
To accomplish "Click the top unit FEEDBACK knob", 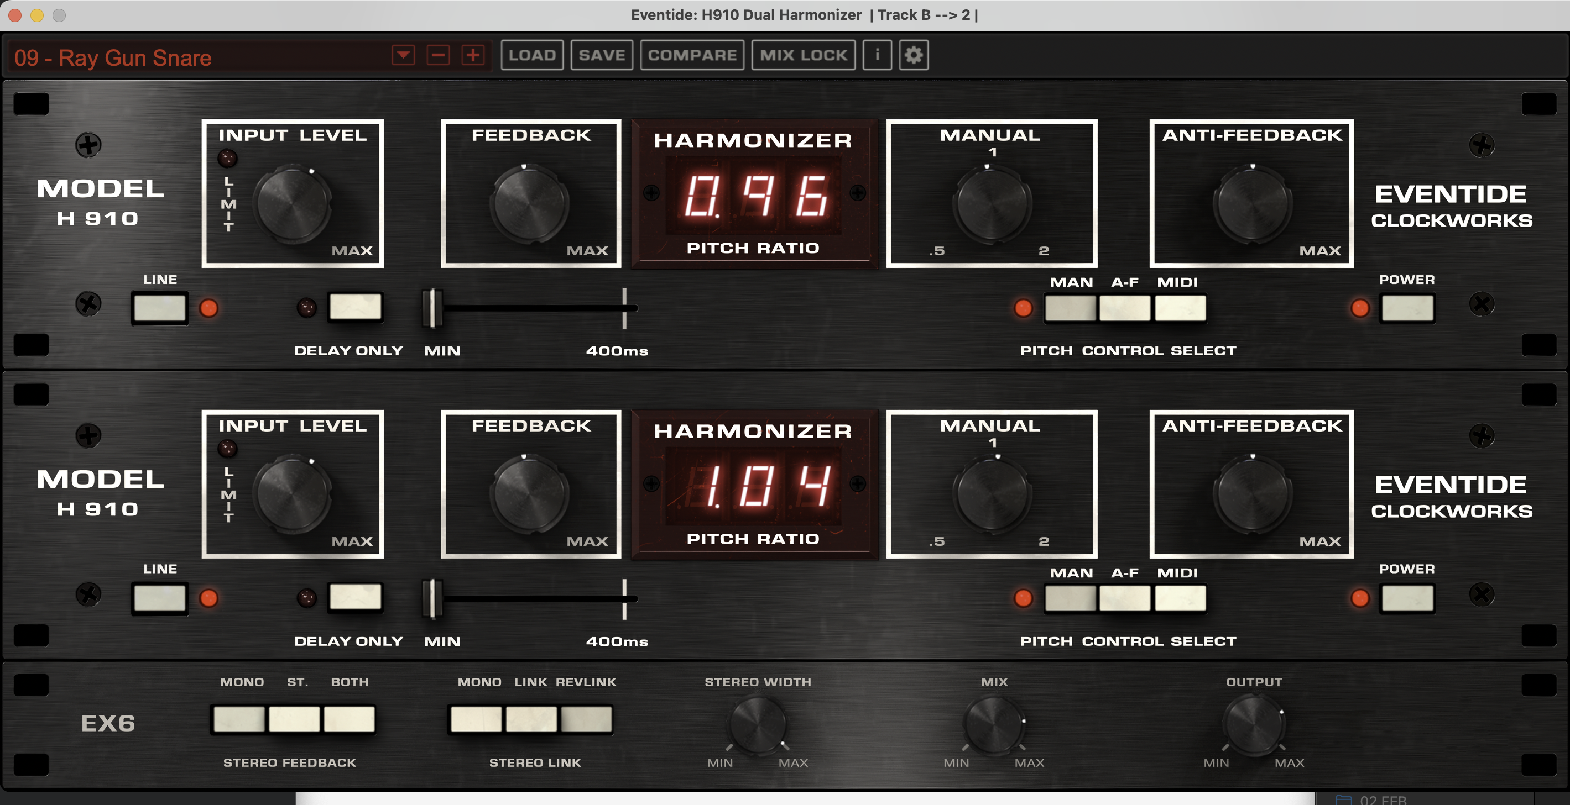I will pyautogui.click(x=529, y=204).
